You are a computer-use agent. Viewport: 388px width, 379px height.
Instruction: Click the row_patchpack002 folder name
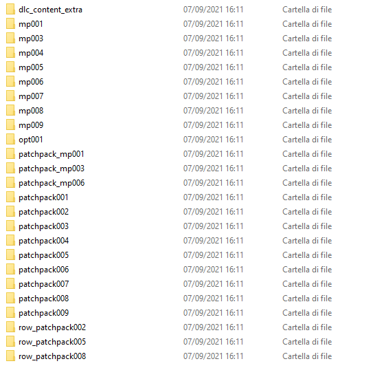52,327
